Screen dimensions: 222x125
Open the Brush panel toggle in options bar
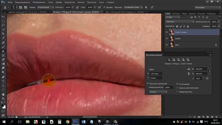20,7
